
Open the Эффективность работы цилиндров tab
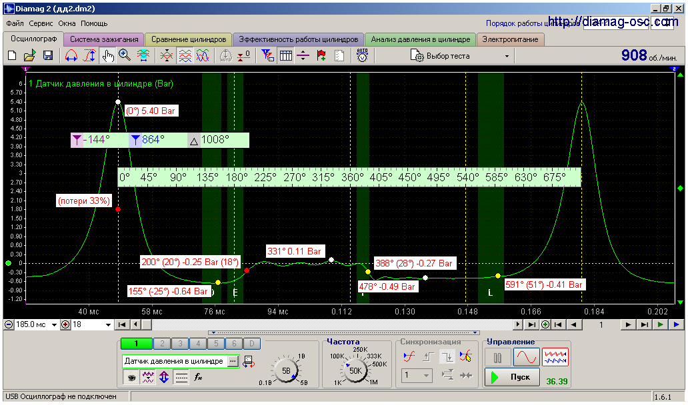tap(299, 39)
